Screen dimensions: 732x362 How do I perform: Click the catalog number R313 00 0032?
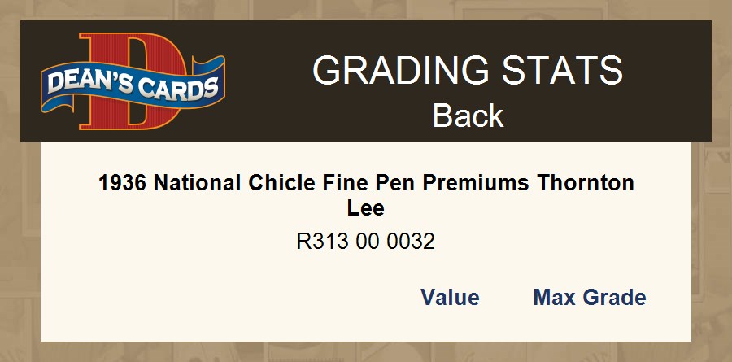pyautogui.click(x=366, y=242)
